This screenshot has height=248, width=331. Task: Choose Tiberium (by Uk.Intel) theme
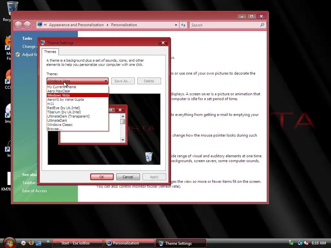click(x=78, y=112)
